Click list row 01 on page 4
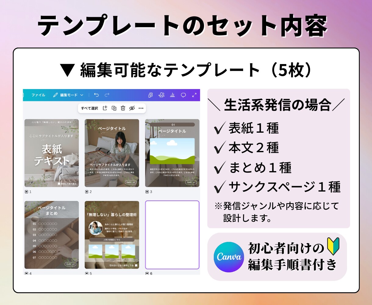Screen dimensions: 372x305 (45, 224)
